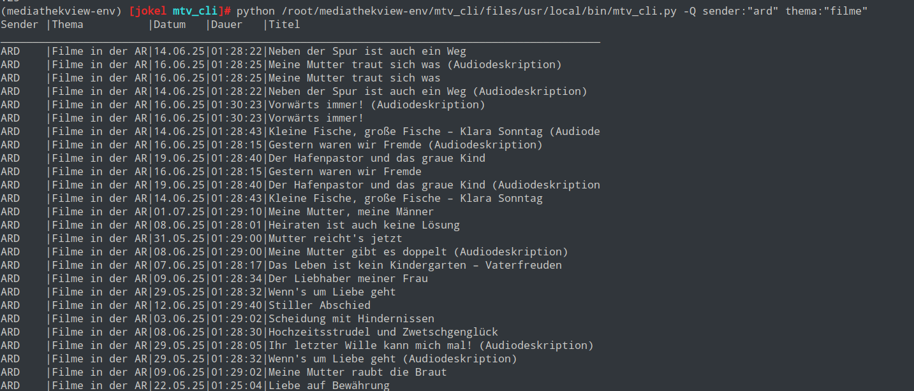This screenshot has height=391, width=914.
Task: Click the -Q option in the command
Action: click(689, 11)
